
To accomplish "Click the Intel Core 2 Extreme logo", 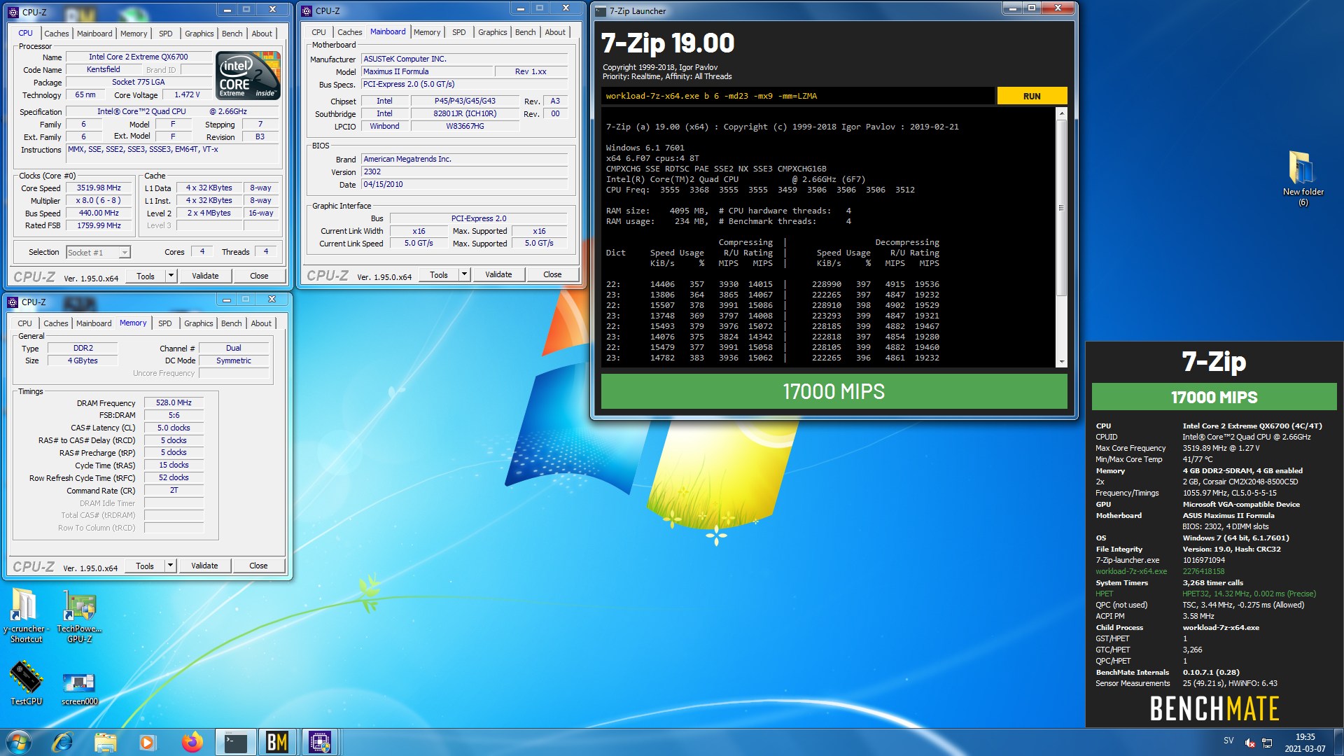I will point(248,74).
